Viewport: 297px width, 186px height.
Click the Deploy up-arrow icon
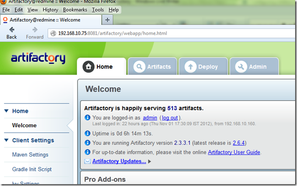click(190, 67)
